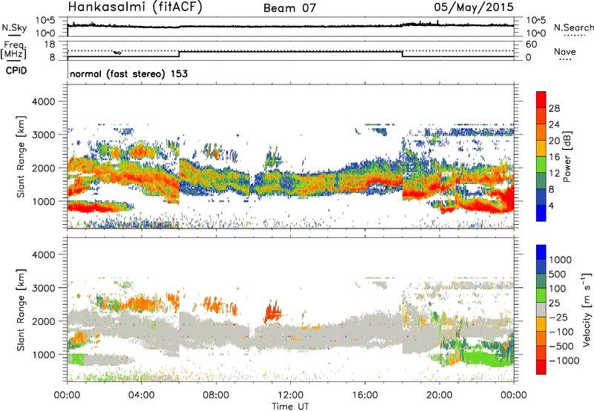Click the Velocity [m s-1] colorbar title
Viewport: 594px width, 411px height.
[587, 309]
